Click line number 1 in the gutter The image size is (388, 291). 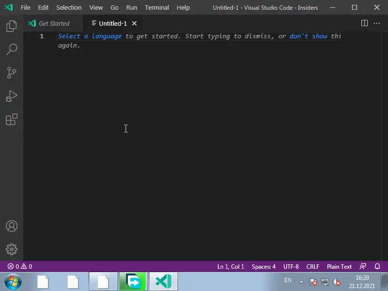pyautogui.click(x=42, y=36)
